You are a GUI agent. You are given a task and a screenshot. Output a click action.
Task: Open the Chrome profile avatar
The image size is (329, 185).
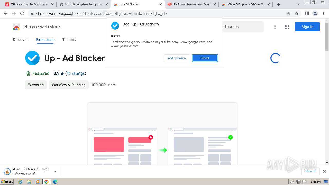pyautogui.click(x=315, y=13)
